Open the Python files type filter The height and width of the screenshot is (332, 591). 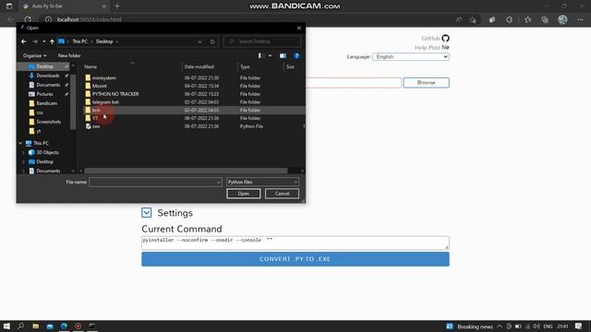[x=262, y=183]
